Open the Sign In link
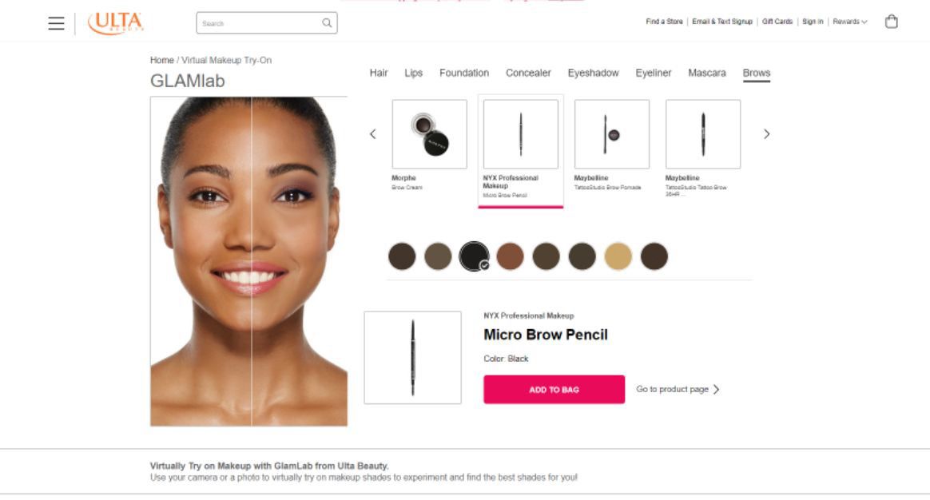Viewport: 930px width, 500px height. tap(813, 22)
